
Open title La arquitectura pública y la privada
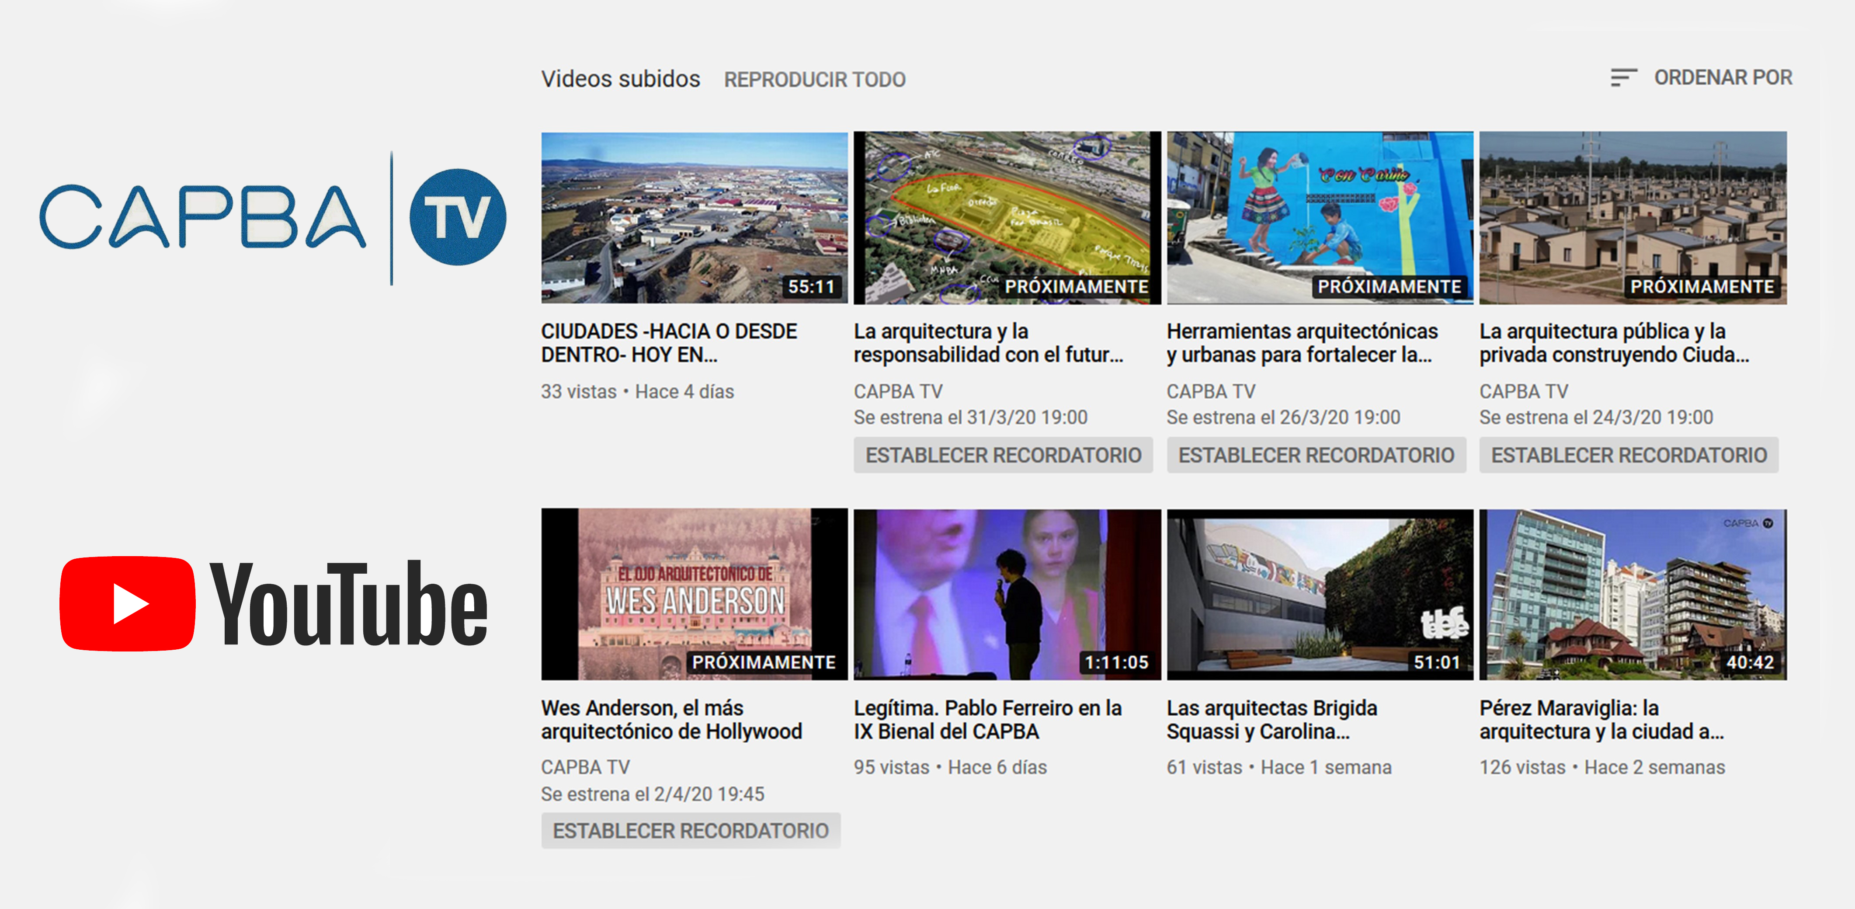pos(1614,343)
